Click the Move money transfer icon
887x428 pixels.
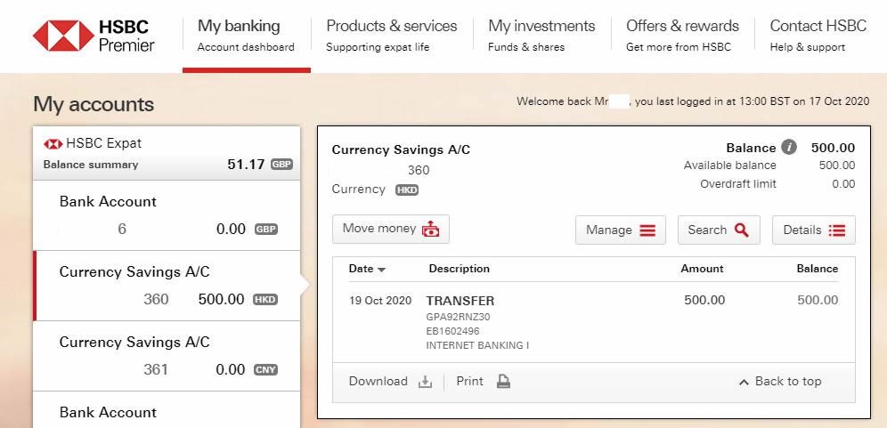tap(430, 229)
